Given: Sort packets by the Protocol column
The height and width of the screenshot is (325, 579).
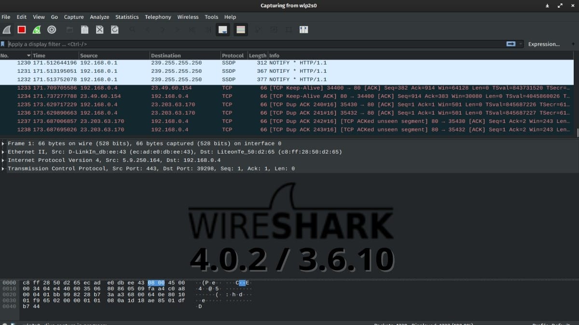Looking at the screenshot, I should [x=233, y=55].
